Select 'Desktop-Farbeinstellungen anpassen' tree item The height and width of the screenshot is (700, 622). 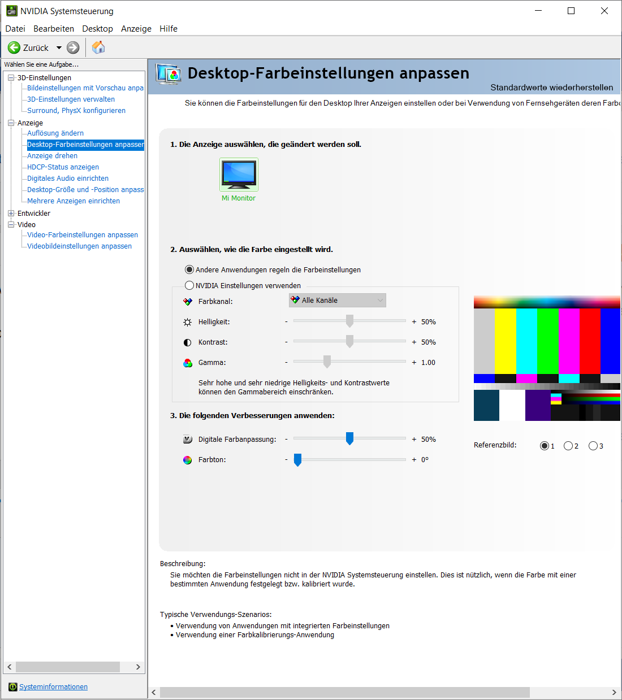click(85, 145)
